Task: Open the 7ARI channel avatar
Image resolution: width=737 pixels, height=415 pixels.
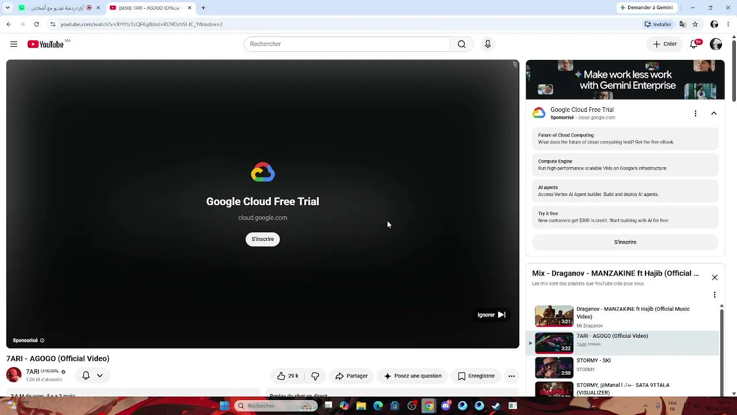Action: [x=14, y=375]
